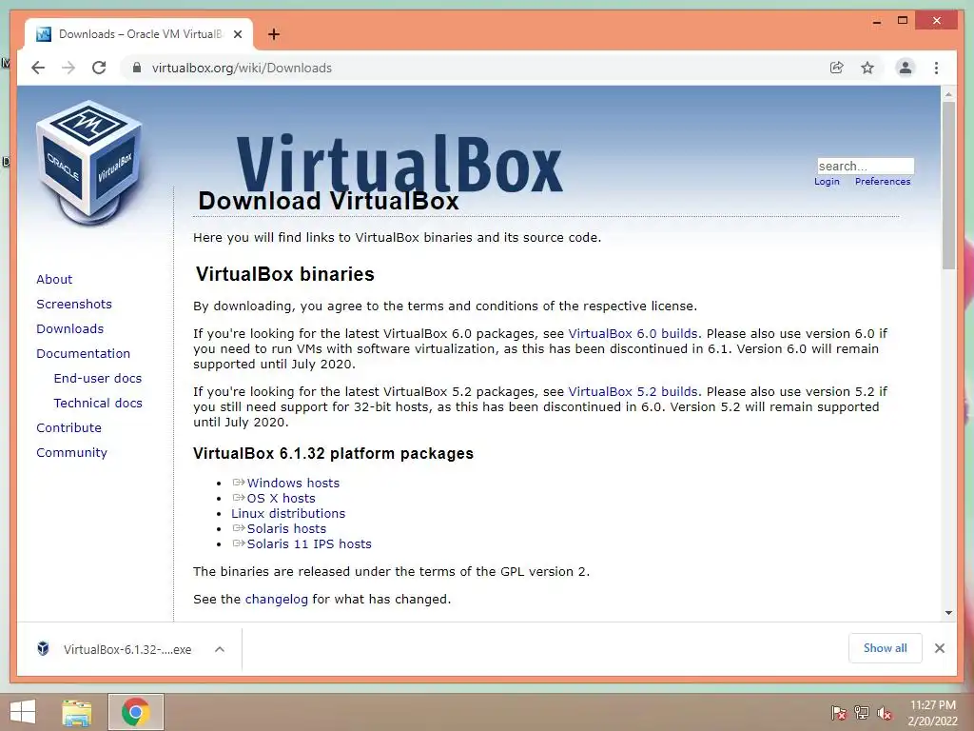
Task: Click the taskbar clock showing 11:27 PM
Action: [x=933, y=713]
